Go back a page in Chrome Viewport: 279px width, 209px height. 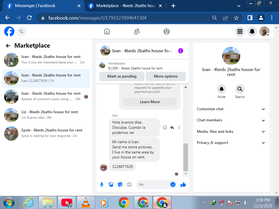(7, 18)
